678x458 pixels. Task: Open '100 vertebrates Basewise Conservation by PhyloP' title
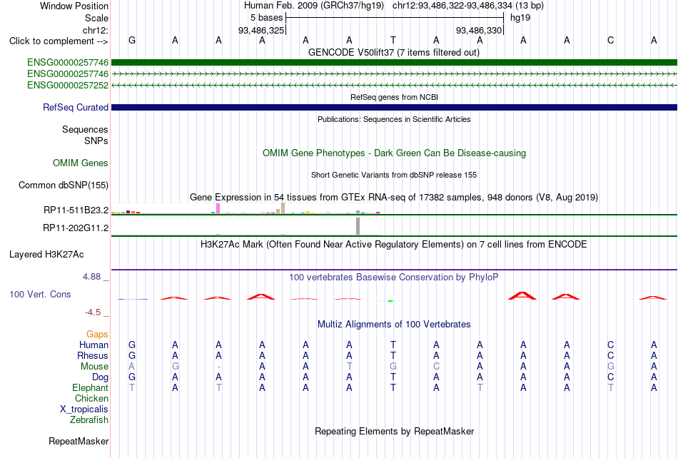(x=394, y=277)
